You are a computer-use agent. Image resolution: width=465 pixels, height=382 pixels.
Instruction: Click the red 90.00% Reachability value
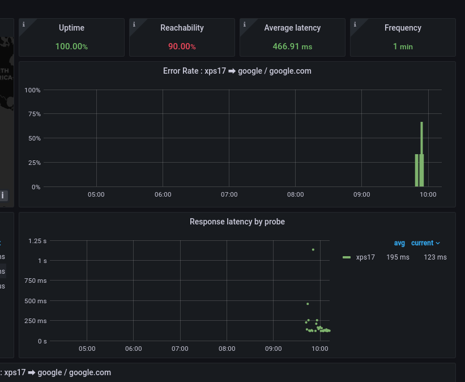pos(181,46)
